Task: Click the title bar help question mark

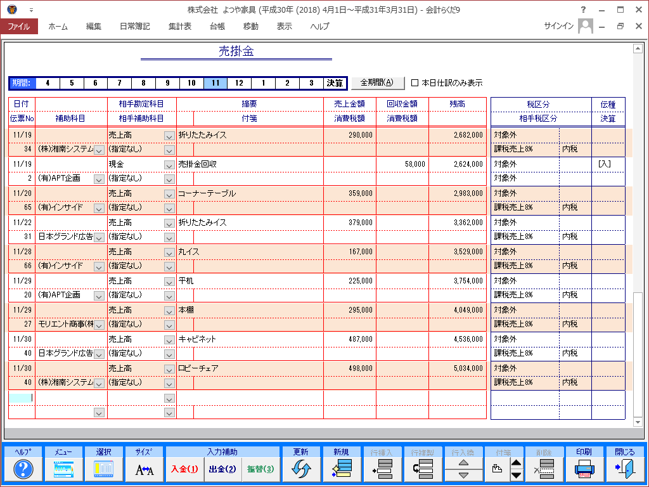Action: (x=583, y=10)
